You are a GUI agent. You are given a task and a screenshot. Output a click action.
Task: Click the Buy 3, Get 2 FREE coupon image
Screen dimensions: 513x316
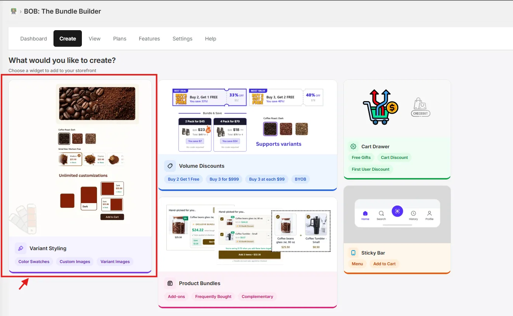pyautogui.click(x=286, y=97)
